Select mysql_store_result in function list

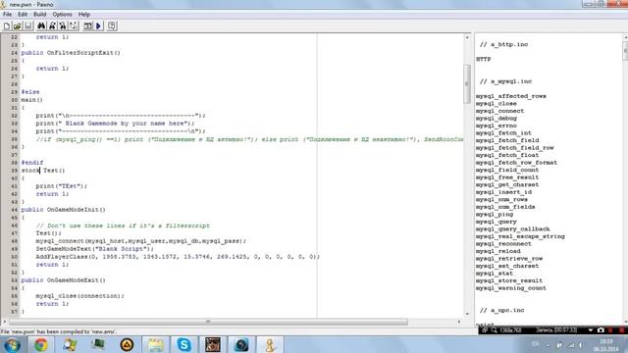click(509, 280)
